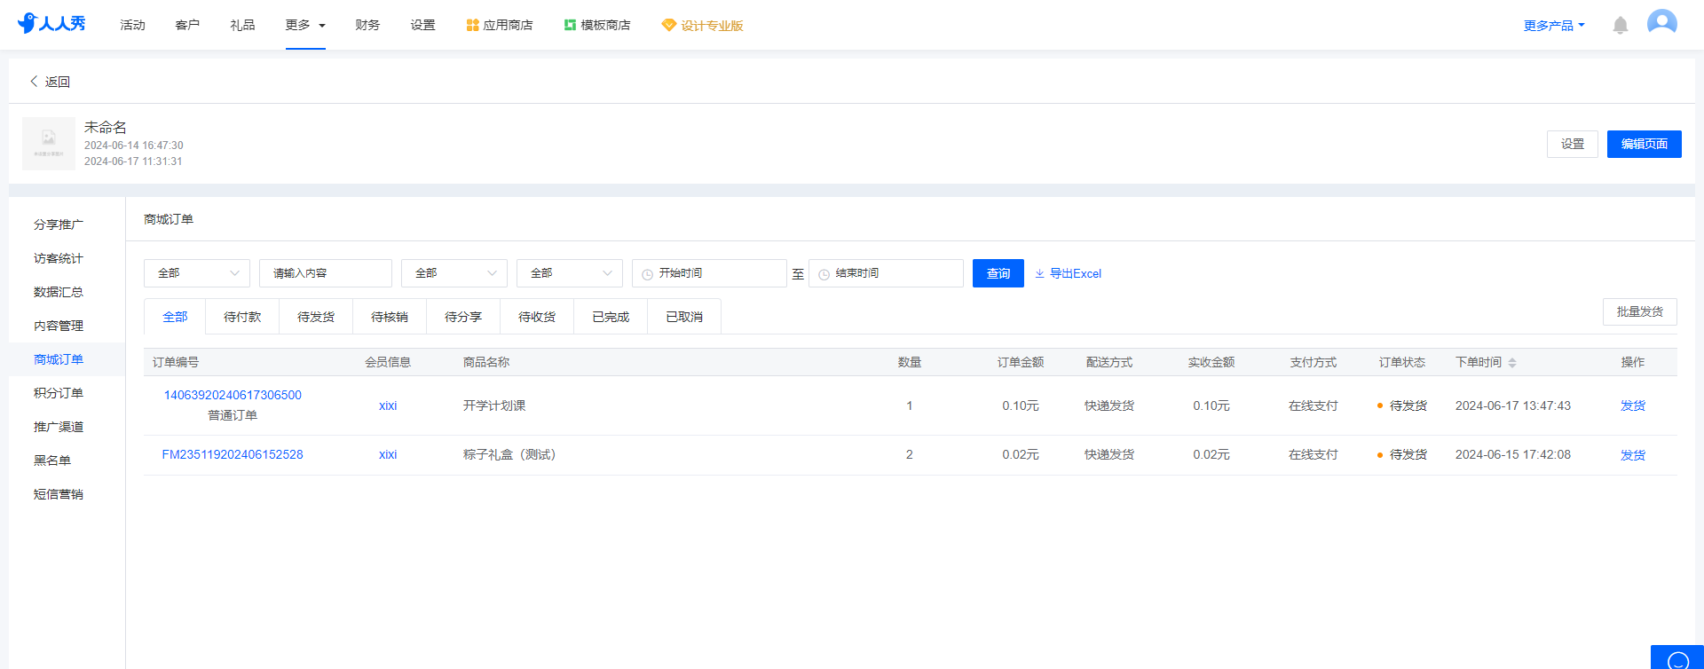Click member xixi in 开学计划课 row
This screenshot has width=1704, height=669.
click(388, 405)
